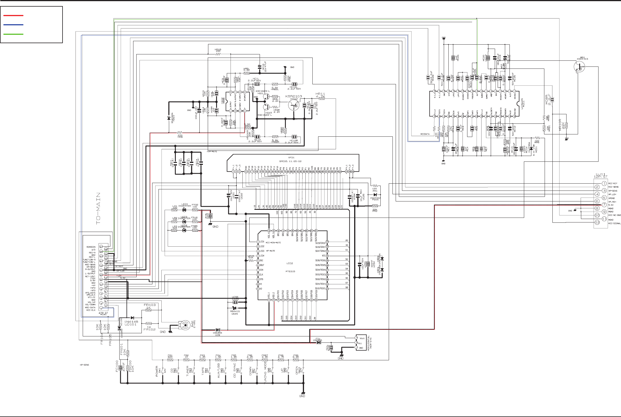Screen dimensions: 621x417
Task: Click pin 27 REMOCON on MCW1 connector
Action: point(101,247)
